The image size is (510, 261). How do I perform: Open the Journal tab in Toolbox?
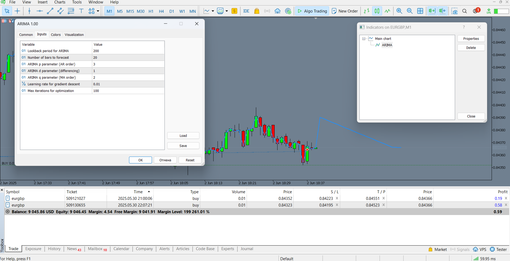point(247,249)
